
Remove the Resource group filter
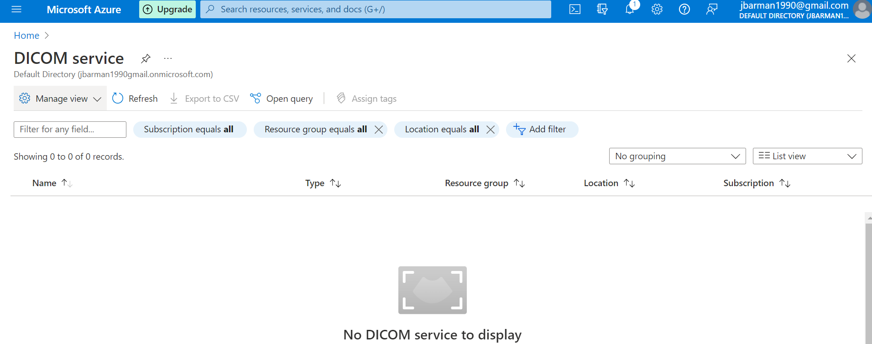(379, 130)
